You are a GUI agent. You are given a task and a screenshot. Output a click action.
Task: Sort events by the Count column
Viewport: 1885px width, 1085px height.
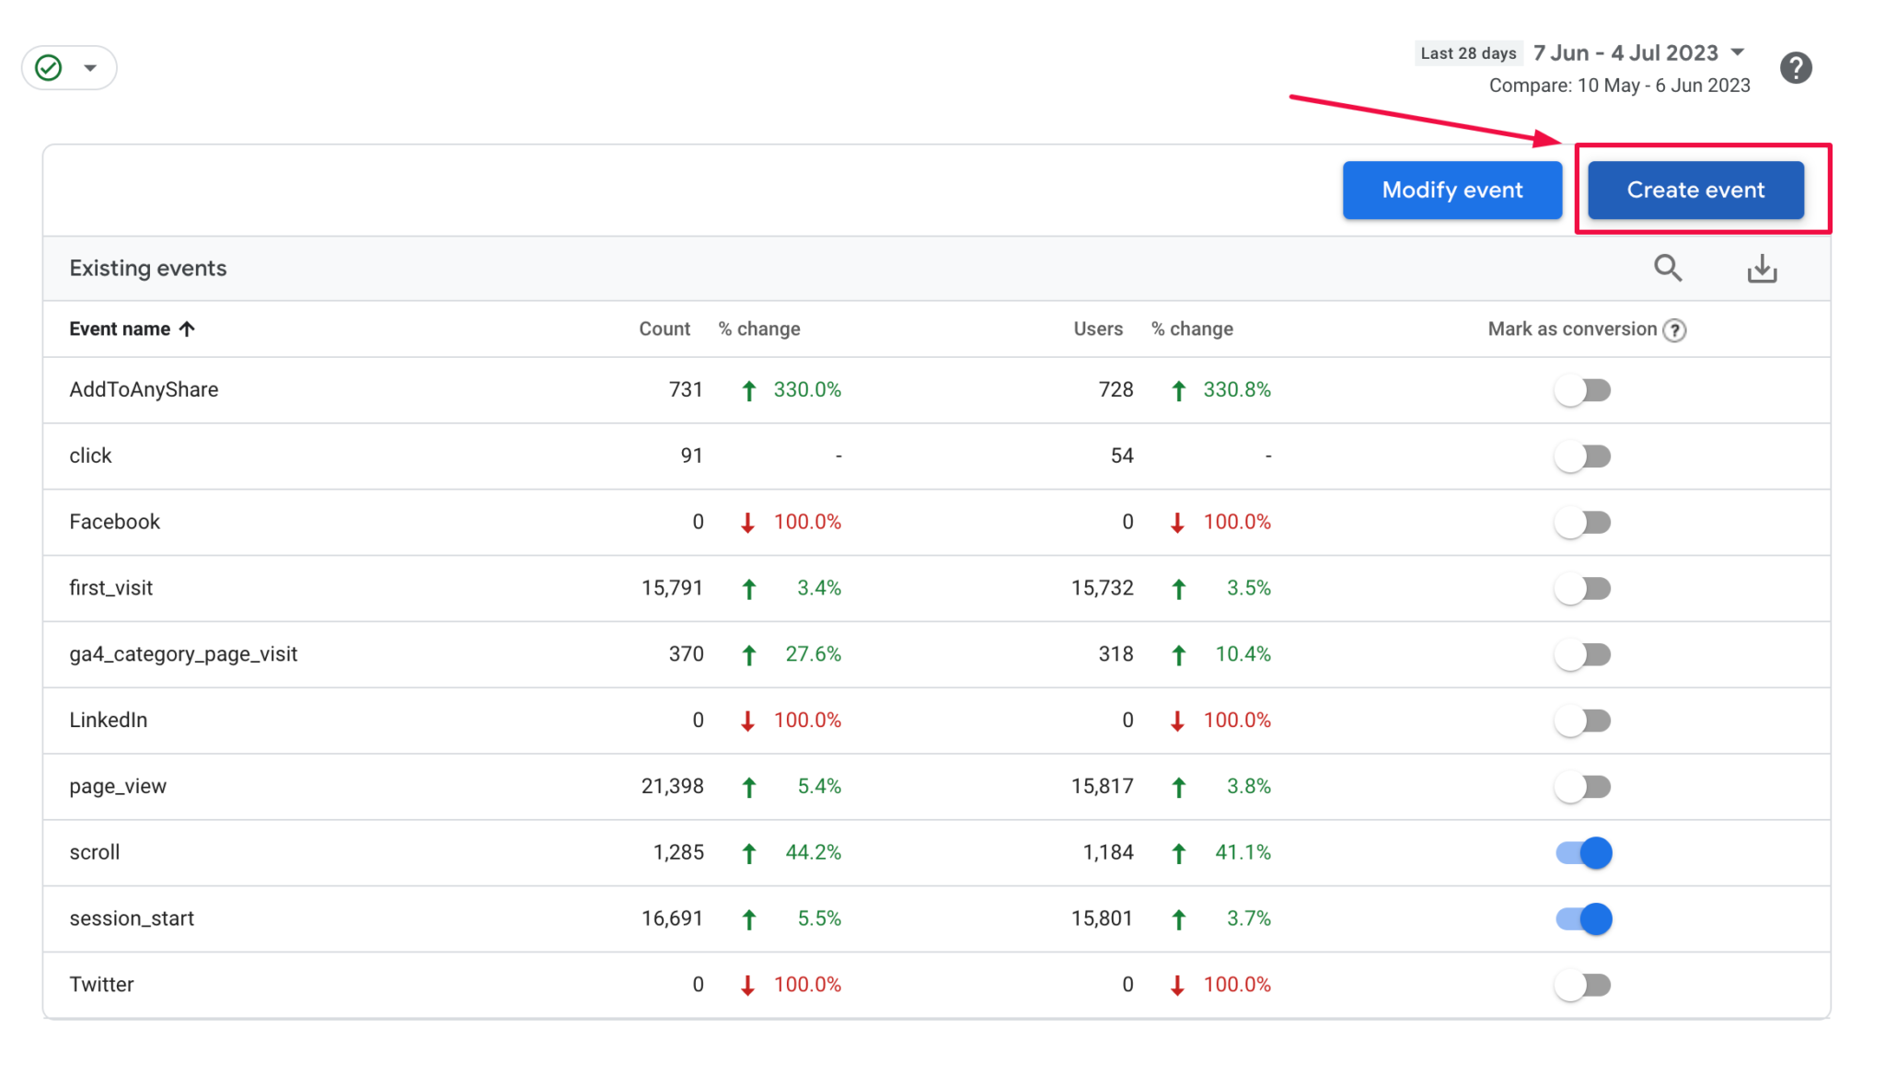pyautogui.click(x=664, y=329)
